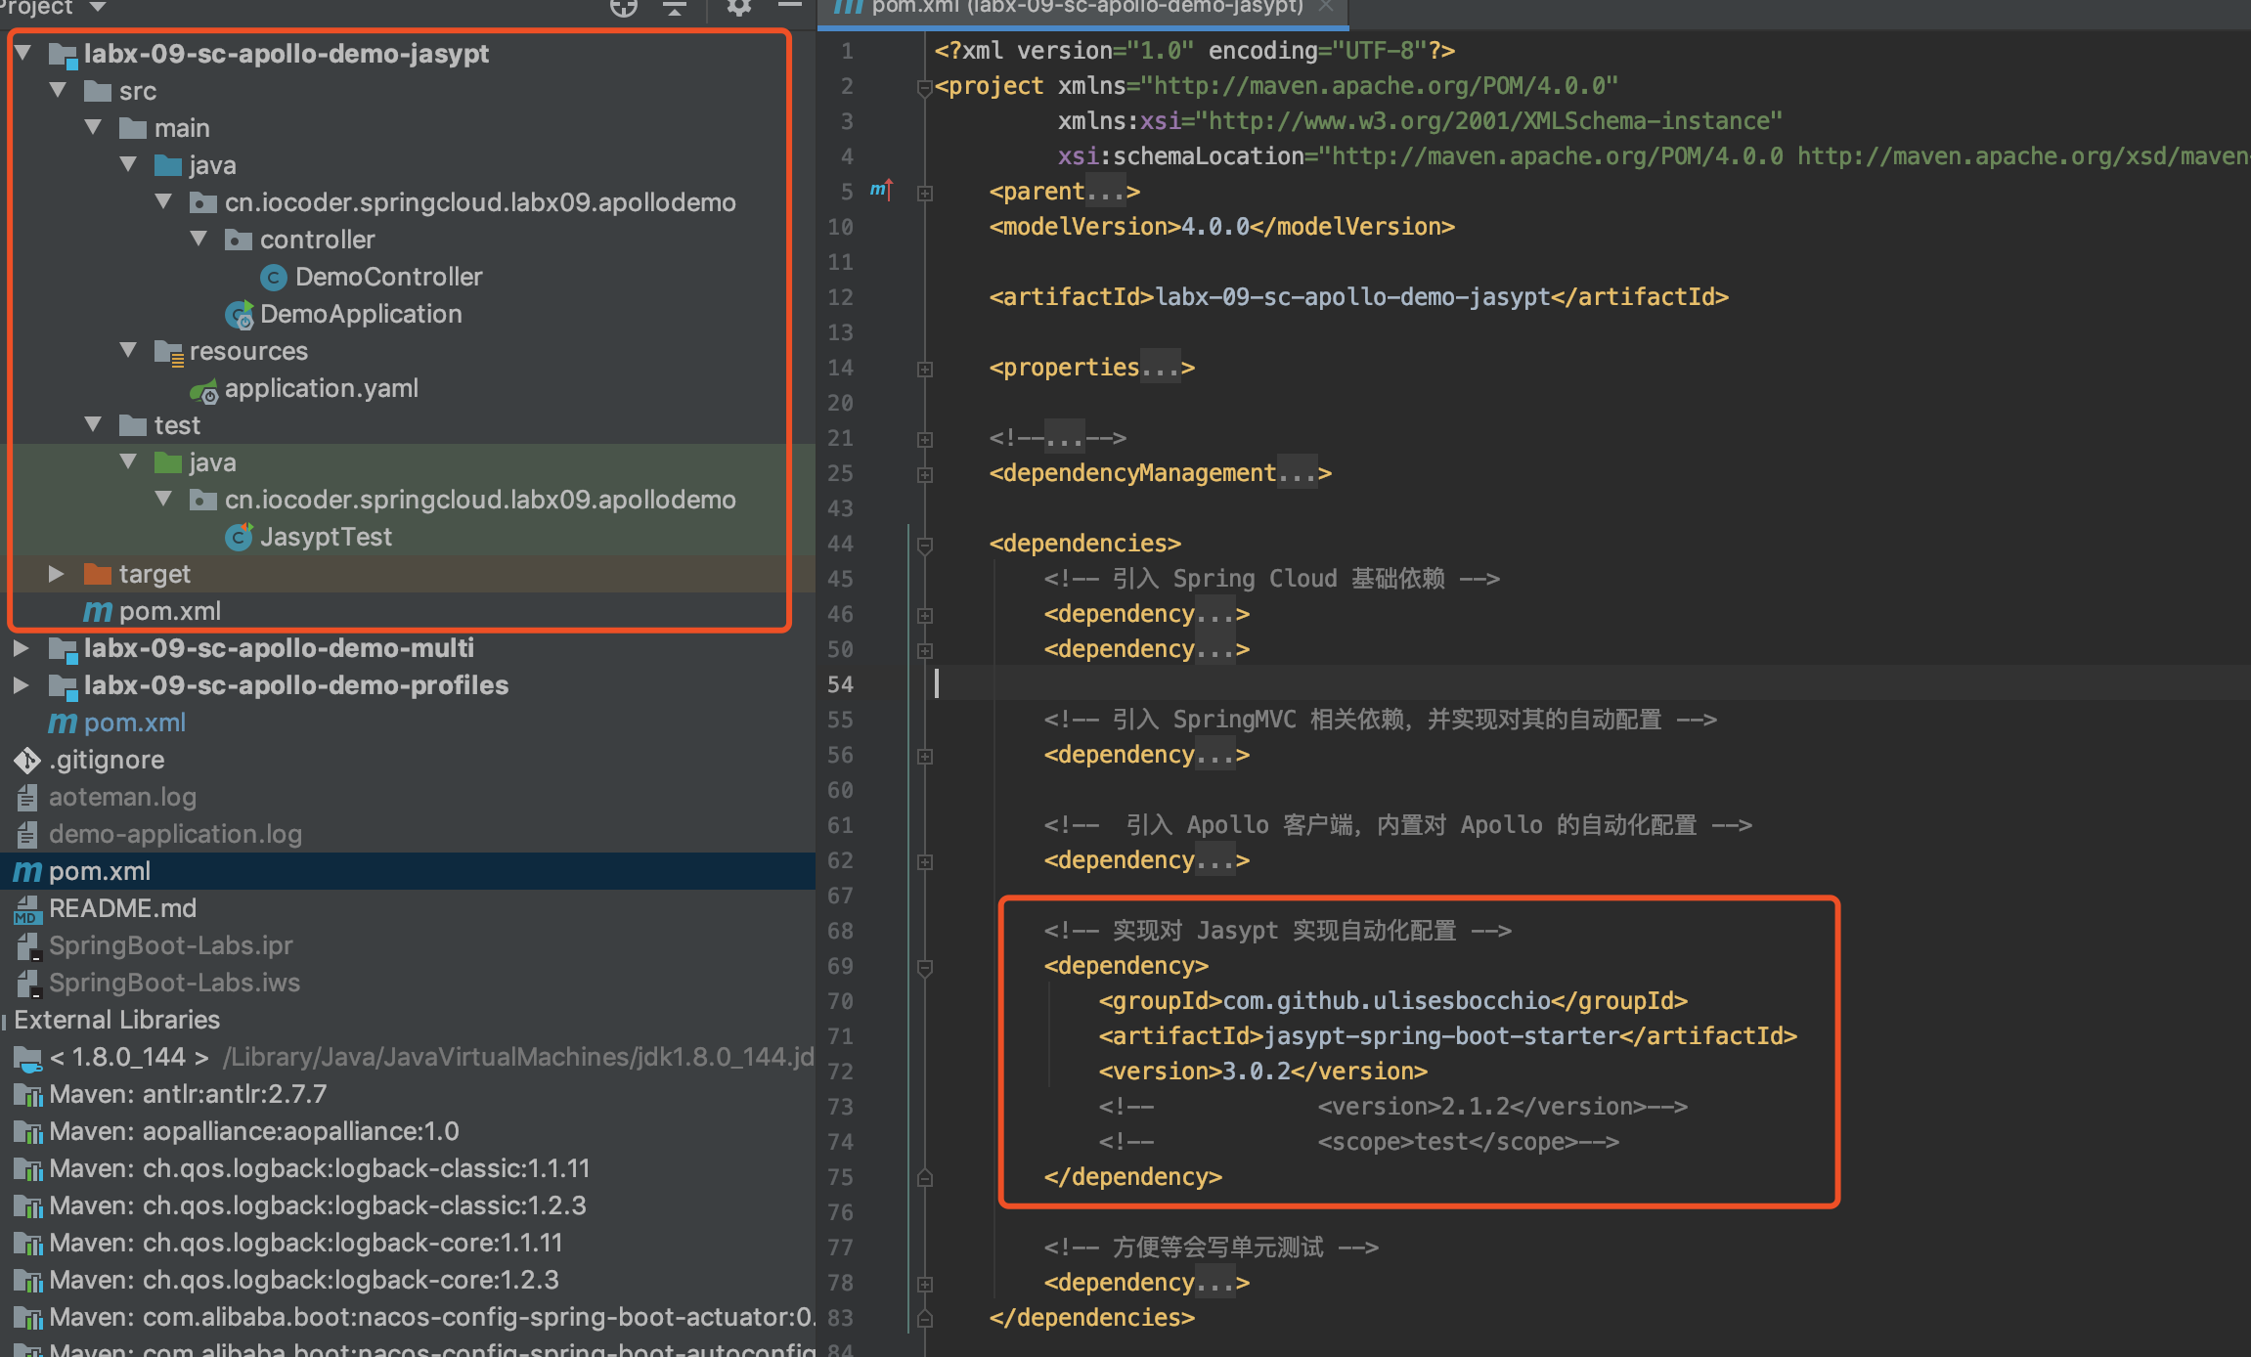Select DemoApplication class icon

240,315
